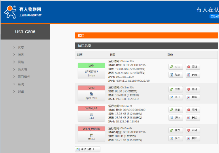Click the add new interface icon
This screenshot has width=219, height=153.
tap(78, 149)
